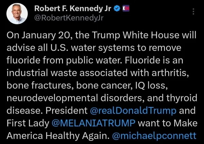Open Robert F. Kennedy Jr's profile picture

pyautogui.click(x=17, y=14)
